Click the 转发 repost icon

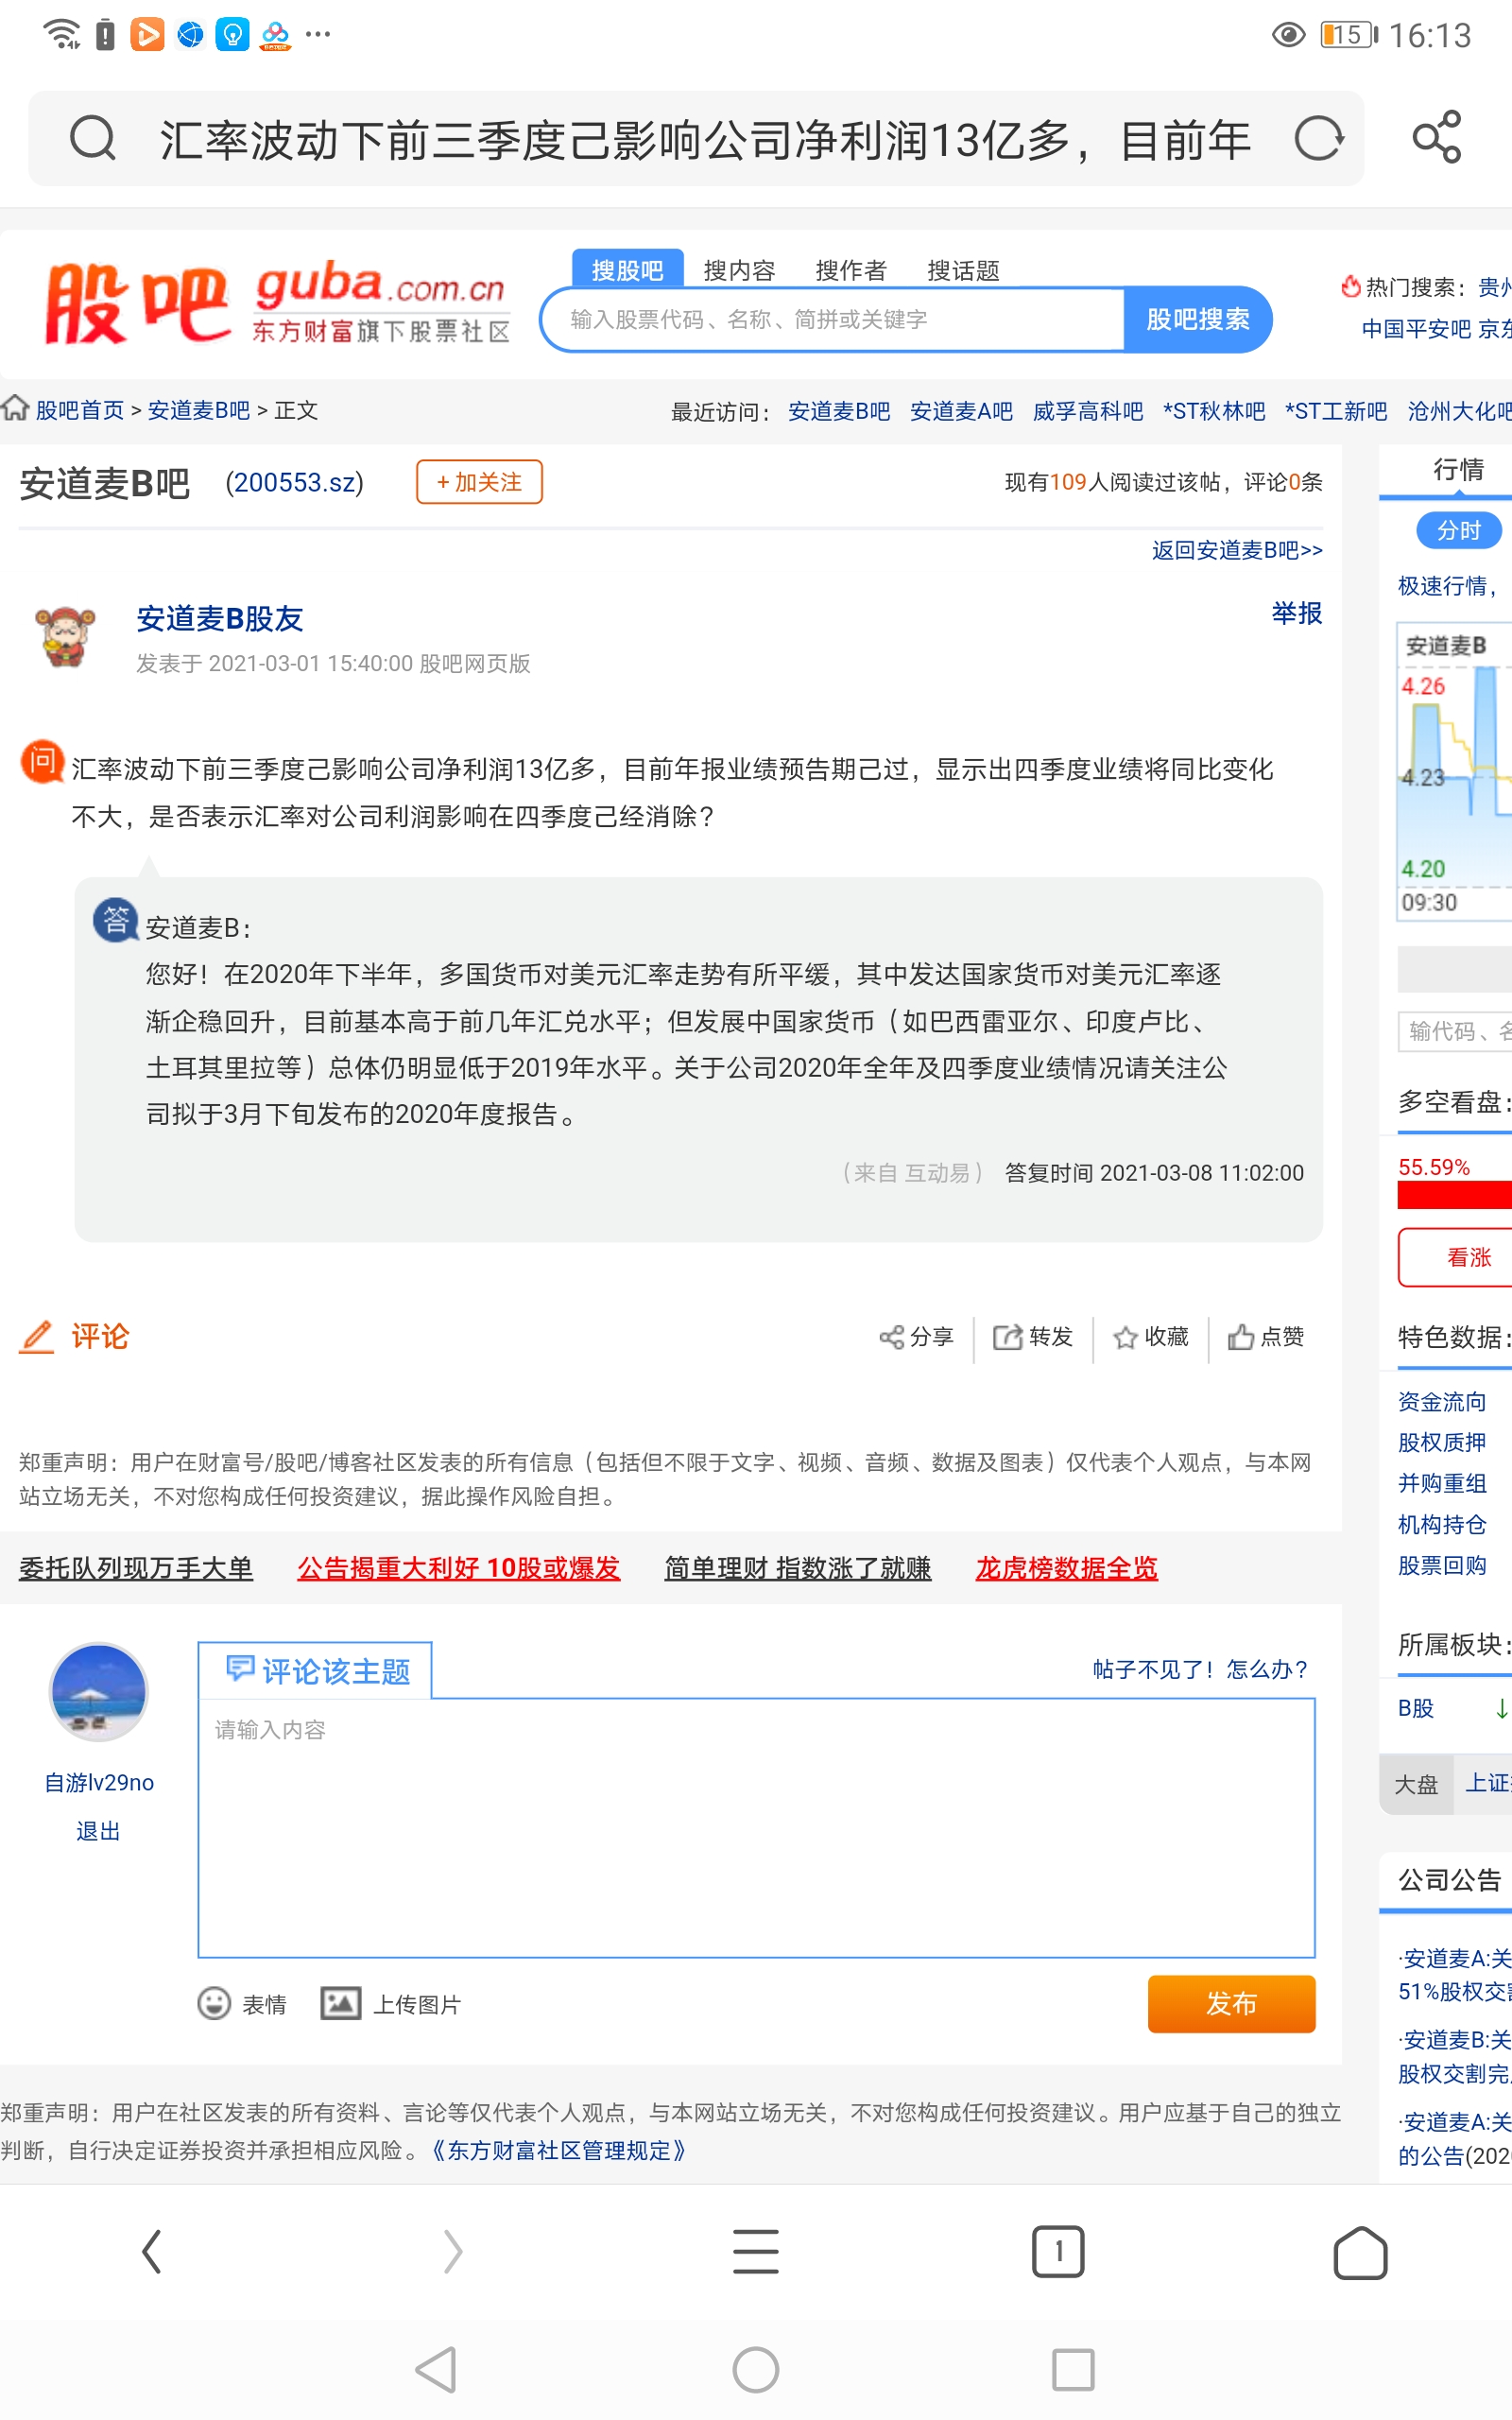coord(1006,1337)
